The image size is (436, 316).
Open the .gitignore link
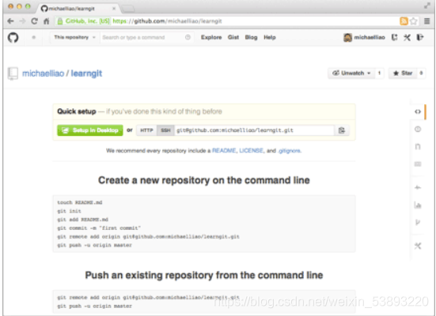pyautogui.click(x=289, y=151)
